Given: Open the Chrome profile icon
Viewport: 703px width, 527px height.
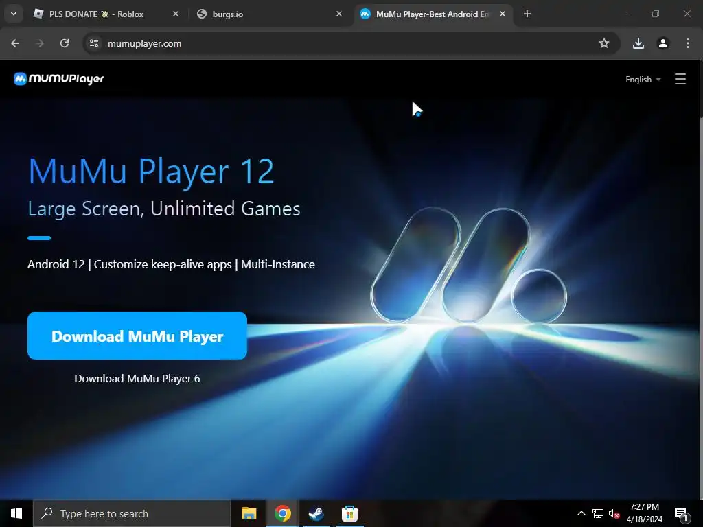Looking at the screenshot, I should [663, 43].
